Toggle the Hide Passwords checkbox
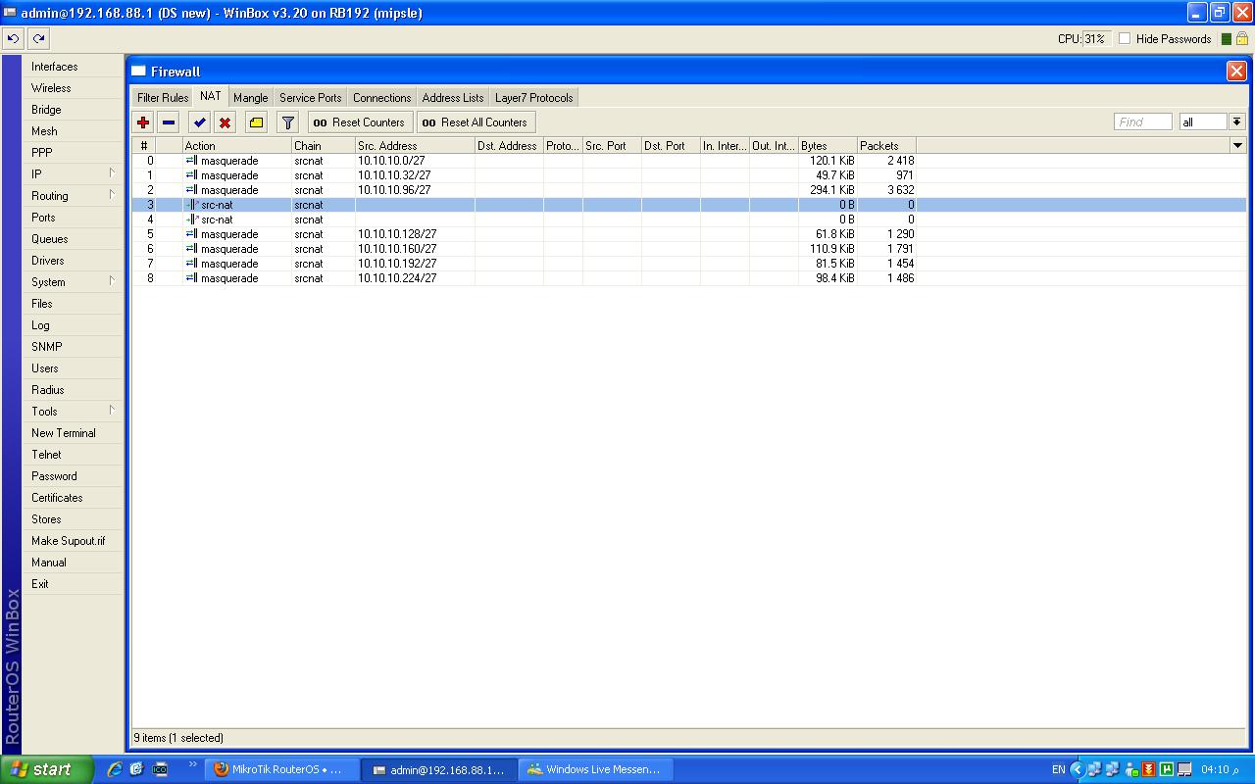The image size is (1255, 784). pyautogui.click(x=1125, y=39)
